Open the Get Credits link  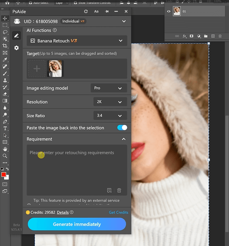[119, 212]
